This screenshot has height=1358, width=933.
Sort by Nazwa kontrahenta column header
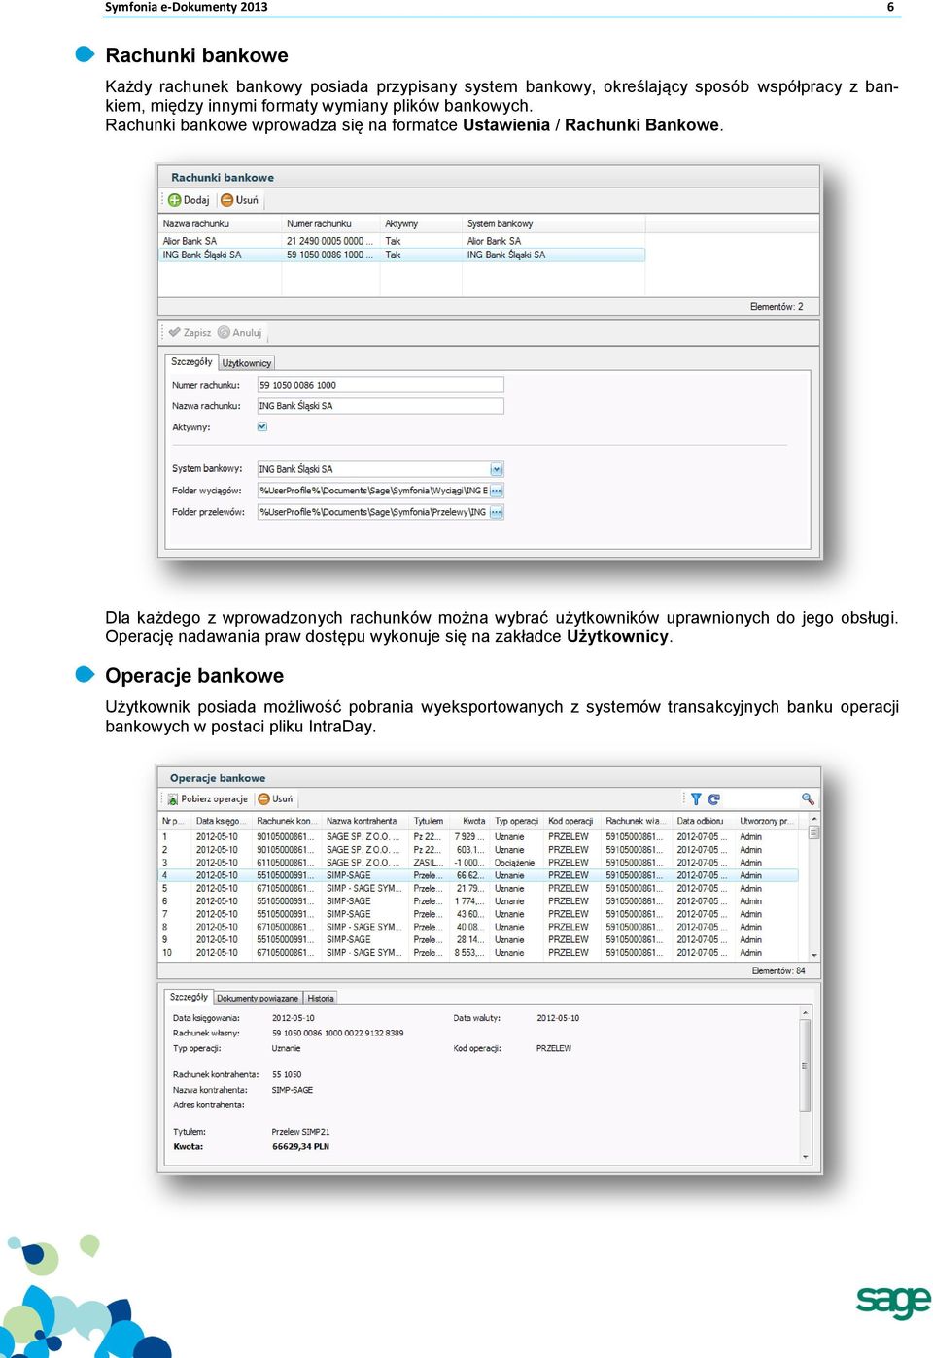coord(365,821)
